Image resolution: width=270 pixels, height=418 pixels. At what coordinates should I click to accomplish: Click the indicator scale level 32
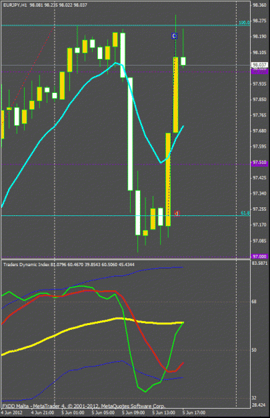(254, 398)
